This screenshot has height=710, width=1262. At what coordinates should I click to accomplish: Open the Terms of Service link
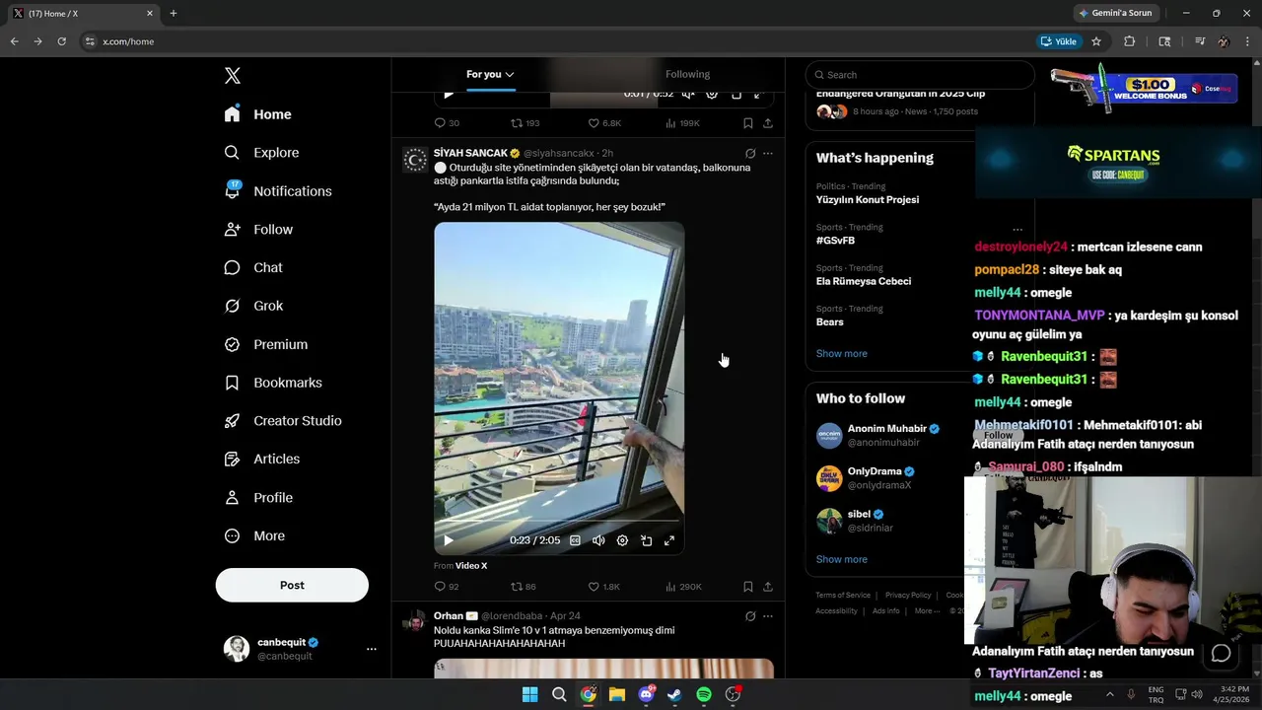coord(843,596)
